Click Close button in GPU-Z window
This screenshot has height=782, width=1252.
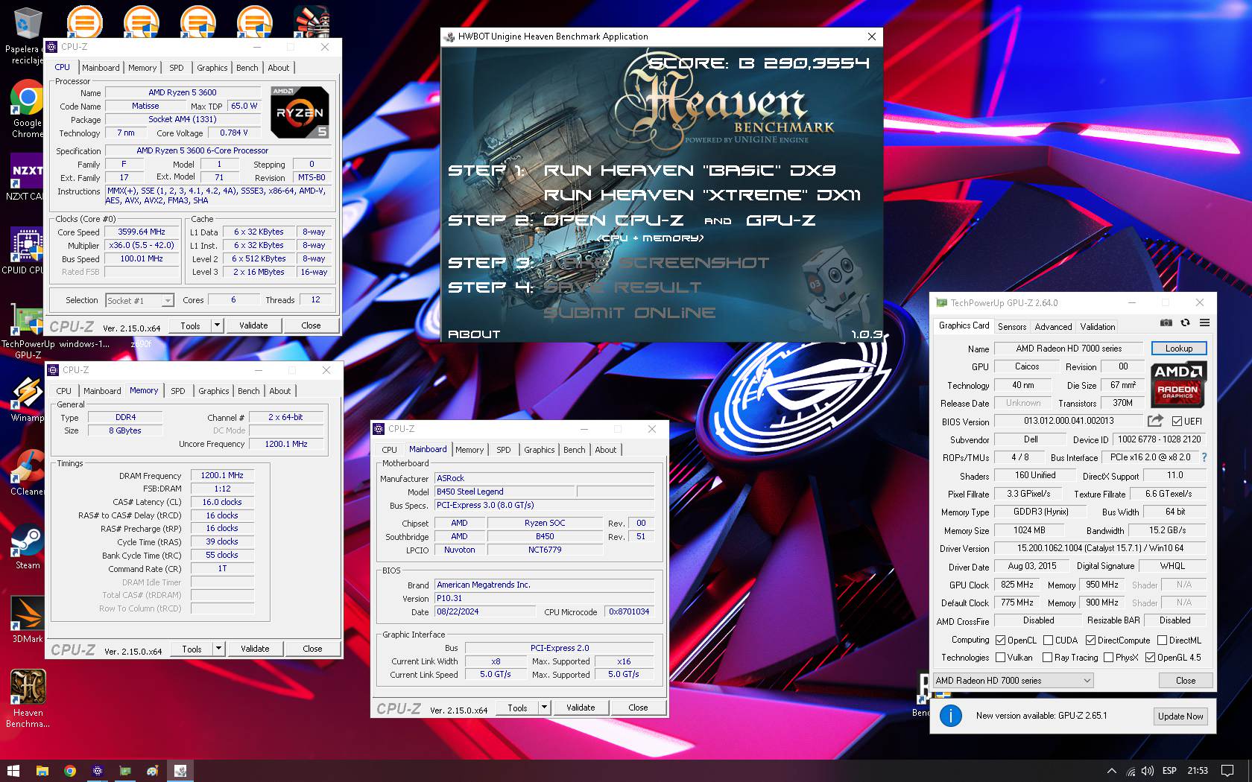(1186, 680)
